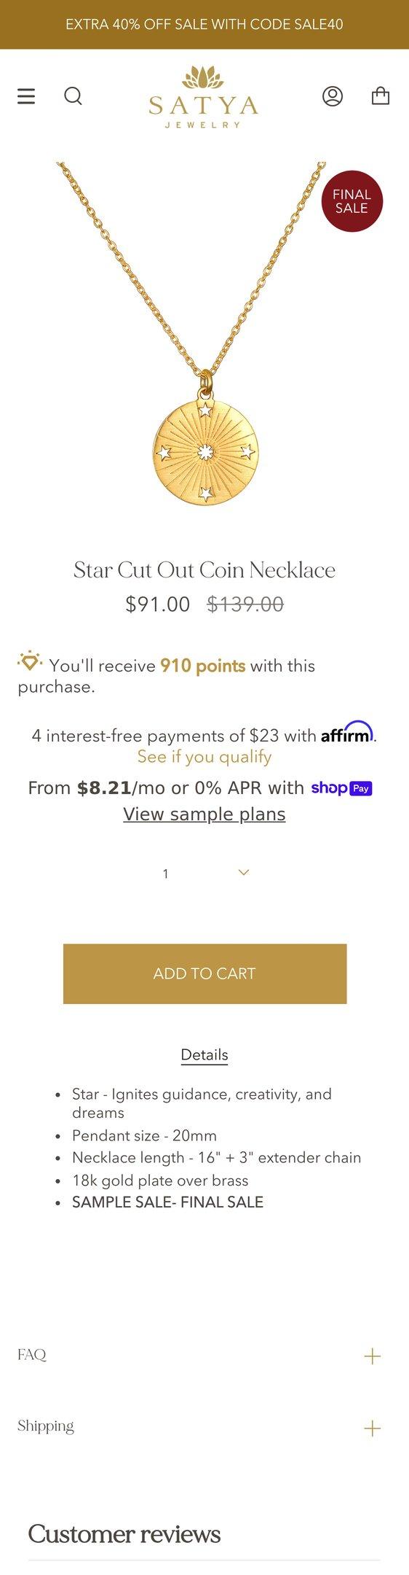Screen dimensions: 409x1575
Task: Open View sample plans link
Action: coord(204,814)
